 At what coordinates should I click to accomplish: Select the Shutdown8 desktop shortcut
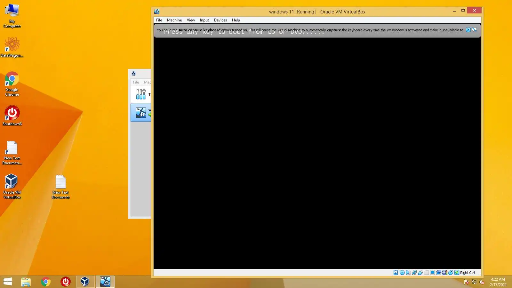click(x=12, y=116)
